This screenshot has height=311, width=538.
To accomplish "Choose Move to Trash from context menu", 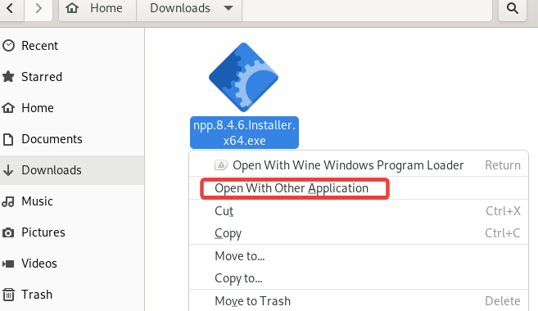I will (x=359, y=301).
